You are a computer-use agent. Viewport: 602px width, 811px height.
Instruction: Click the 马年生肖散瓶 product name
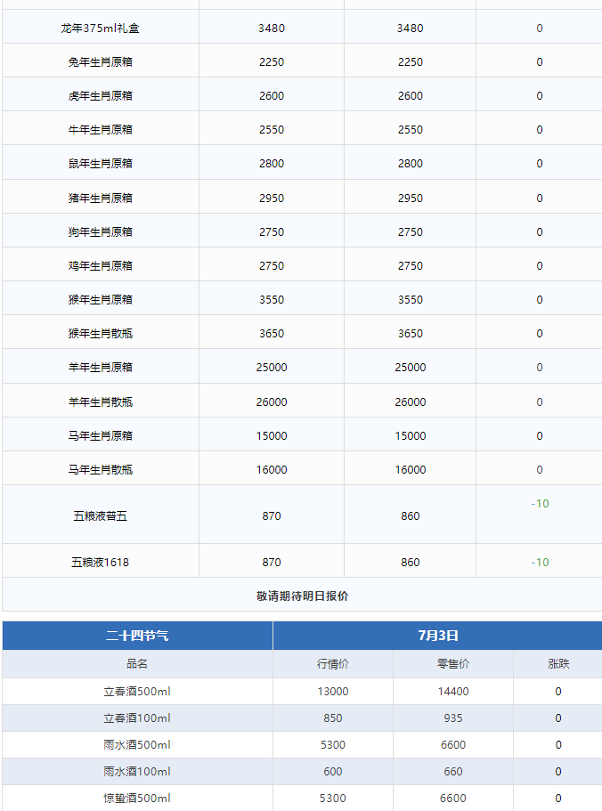click(x=100, y=470)
